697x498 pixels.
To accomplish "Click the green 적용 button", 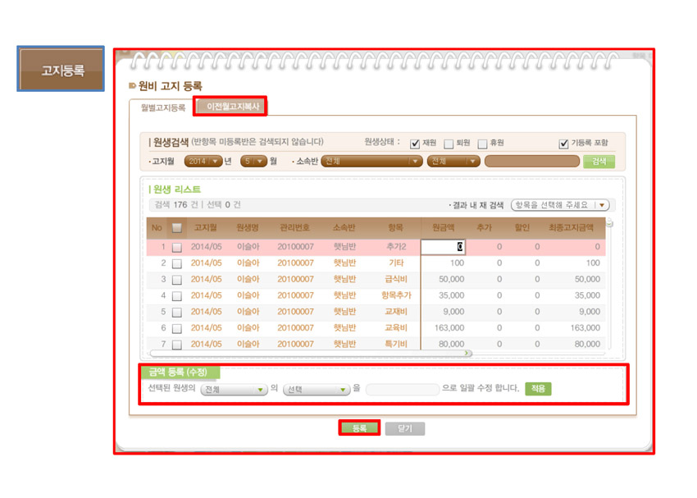I will click(x=538, y=389).
